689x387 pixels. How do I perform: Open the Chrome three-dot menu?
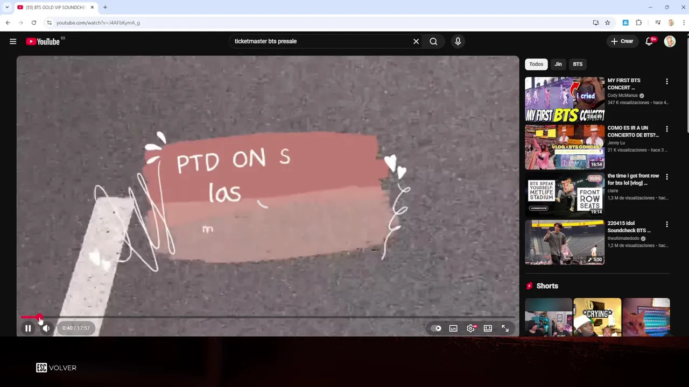pos(684,23)
